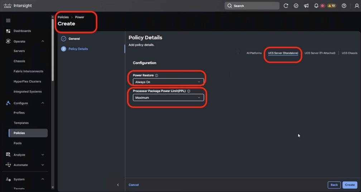Click the platform filter funnel icon
Viewport: 361px width, 192px height.
238,53
